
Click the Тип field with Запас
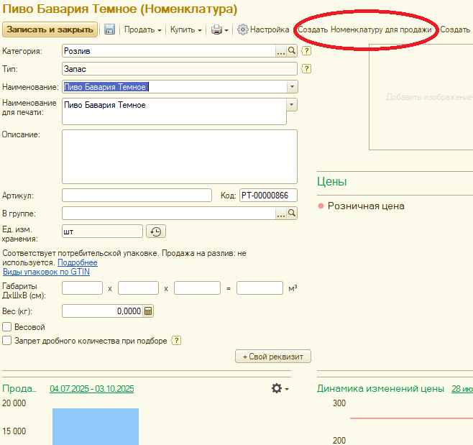pyautogui.click(x=180, y=69)
